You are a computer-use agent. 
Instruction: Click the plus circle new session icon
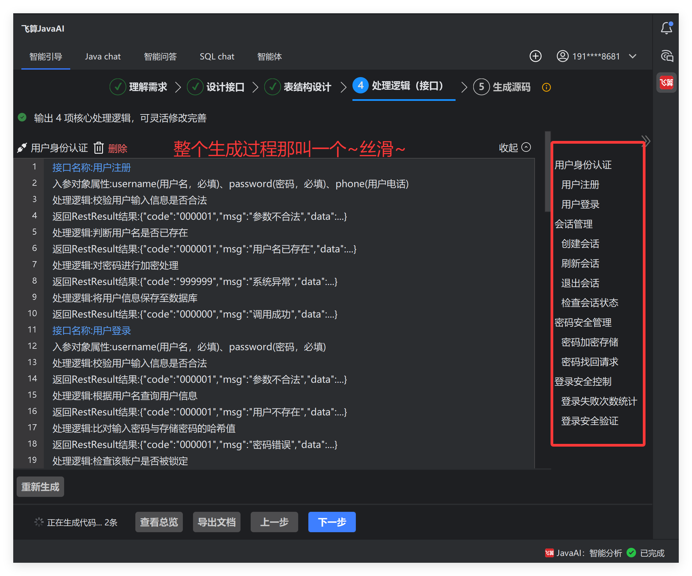click(x=536, y=56)
